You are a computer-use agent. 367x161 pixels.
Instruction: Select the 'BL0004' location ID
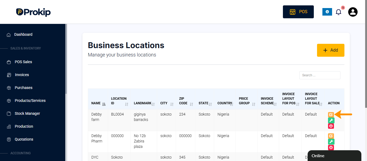[117, 114]
